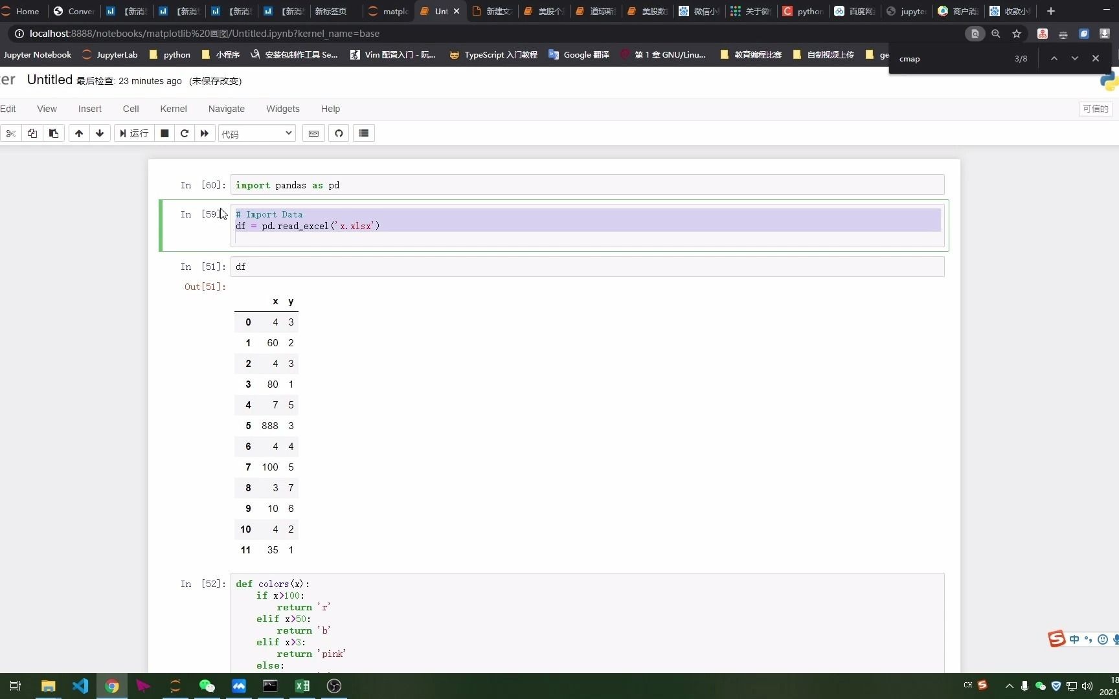Paste cells below using toolbar icon
1119x699 pixels.
click(x=54, y=133)
